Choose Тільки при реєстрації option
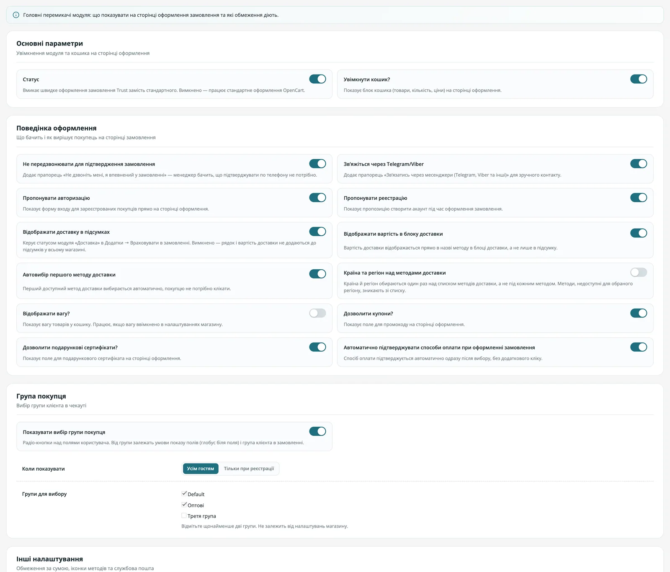The height and width of the screenshot is (572, 670). (249, 469)
